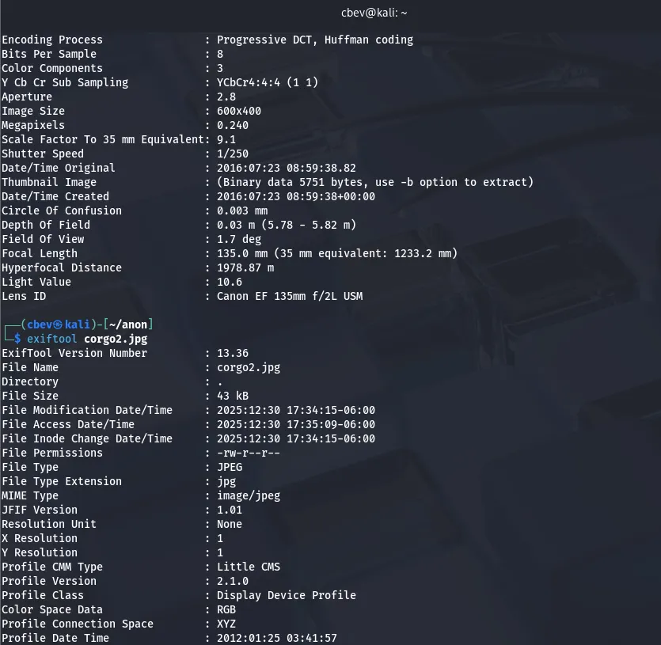The height and width of the screenshot is (645, 661).
Task: Click the Encoding Process Progressive DCT value
Action: (315, 40)
